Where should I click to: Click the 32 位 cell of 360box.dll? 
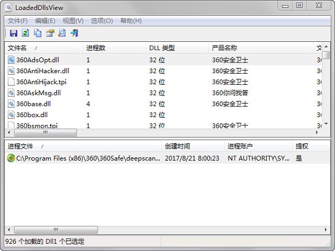point(157,115)
